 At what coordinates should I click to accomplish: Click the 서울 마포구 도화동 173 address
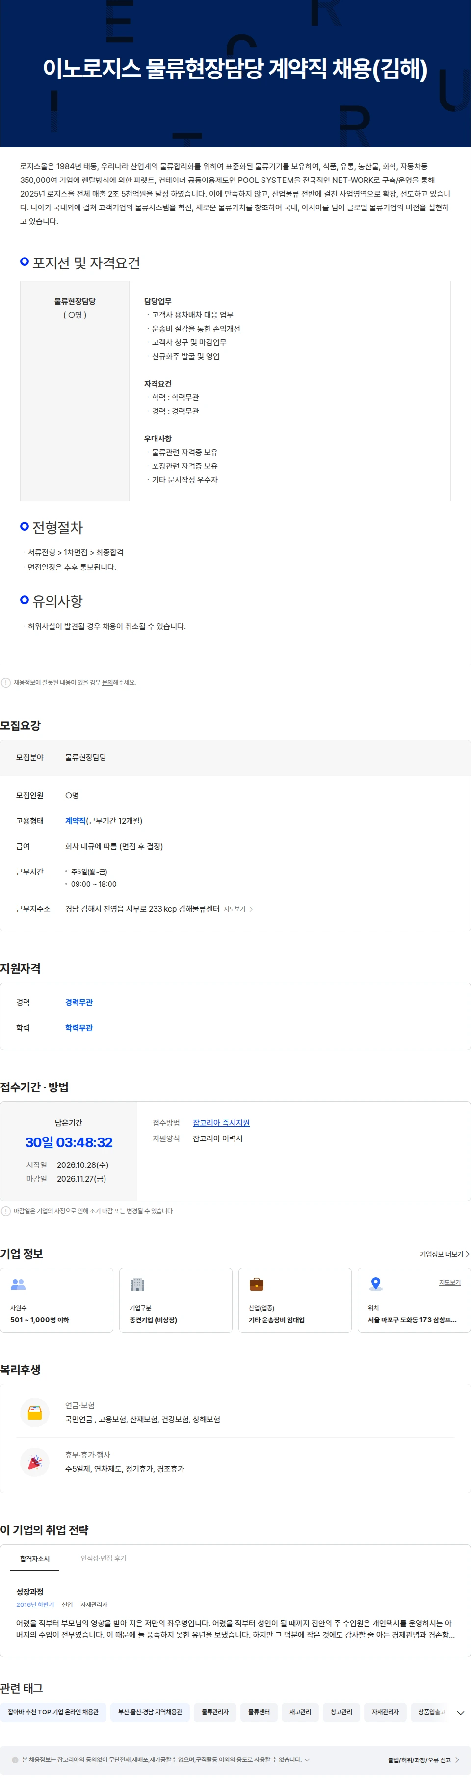pyautogui.click(x=412, y=1320)
